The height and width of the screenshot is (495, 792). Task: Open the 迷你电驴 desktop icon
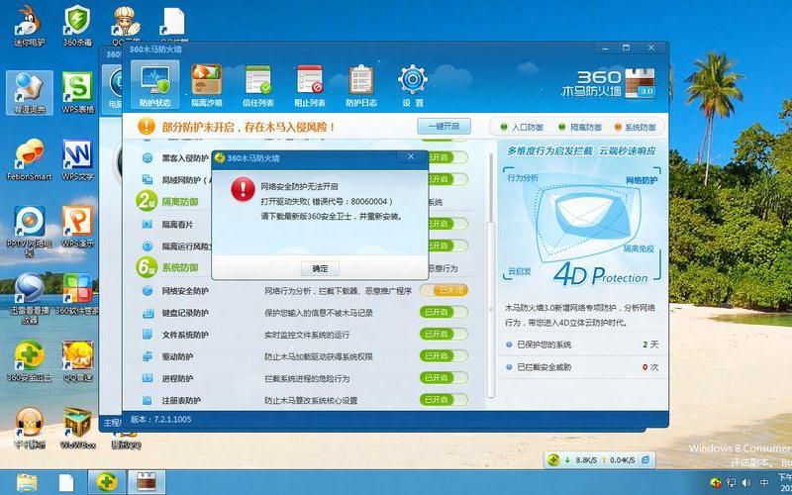click(x=29, y=27)
